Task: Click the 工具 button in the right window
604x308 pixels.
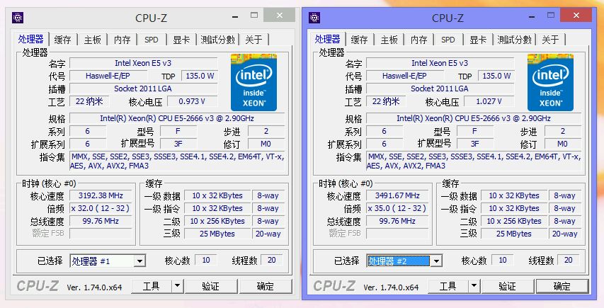Action: click(x=448, y=286)
